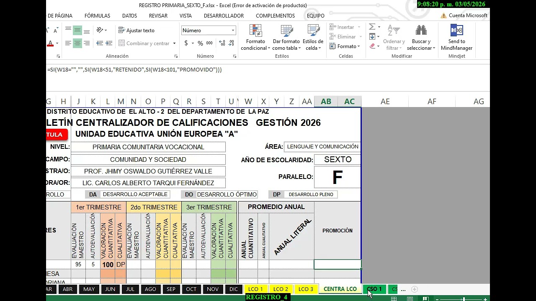Decrease cell indent
Image resolution: width=536 pixels, height=301 pixels.
pyautogui.click(x=100, y=43)
